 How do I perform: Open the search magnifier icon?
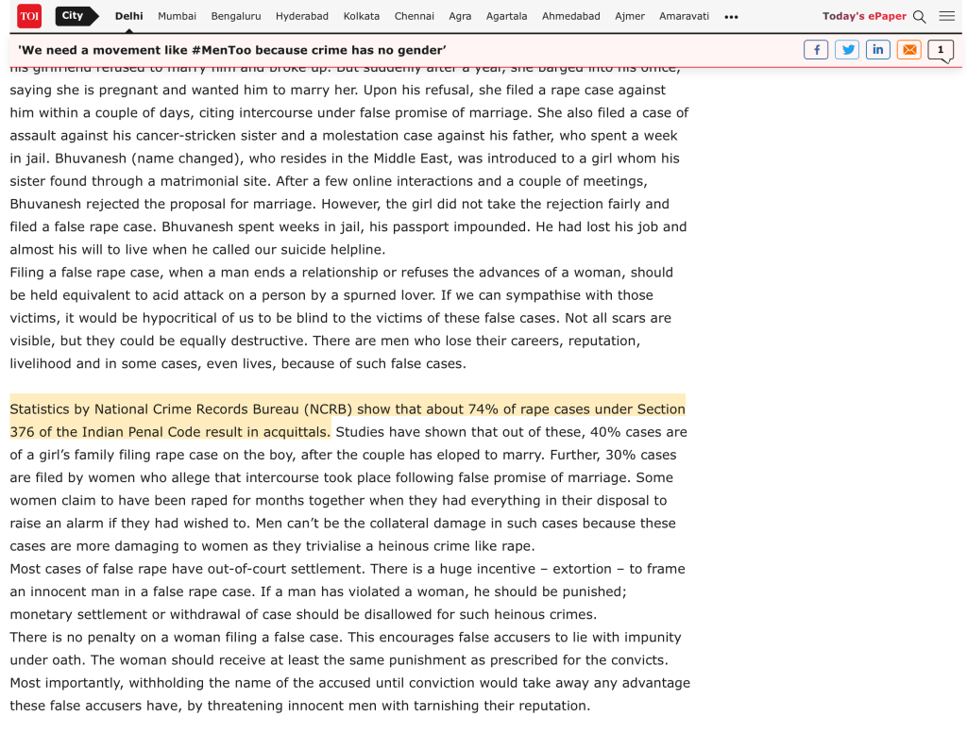click(920, 17)
